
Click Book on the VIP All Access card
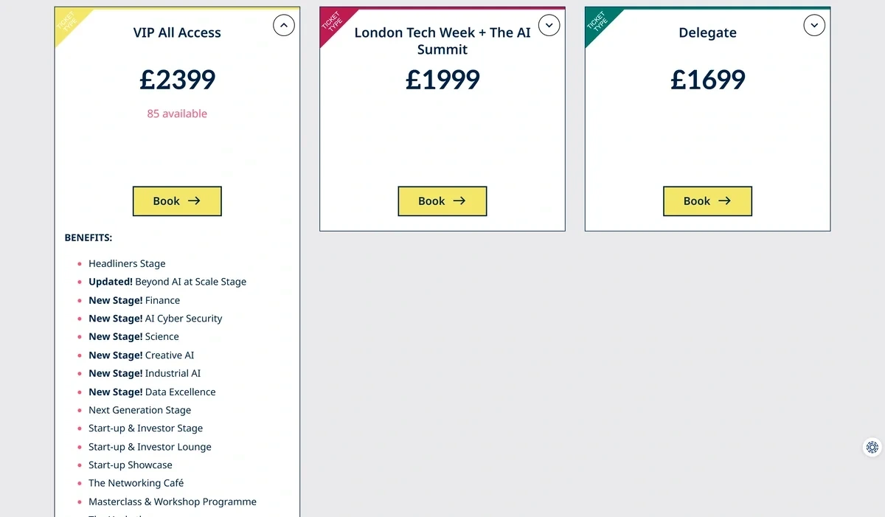coord(177,201)
